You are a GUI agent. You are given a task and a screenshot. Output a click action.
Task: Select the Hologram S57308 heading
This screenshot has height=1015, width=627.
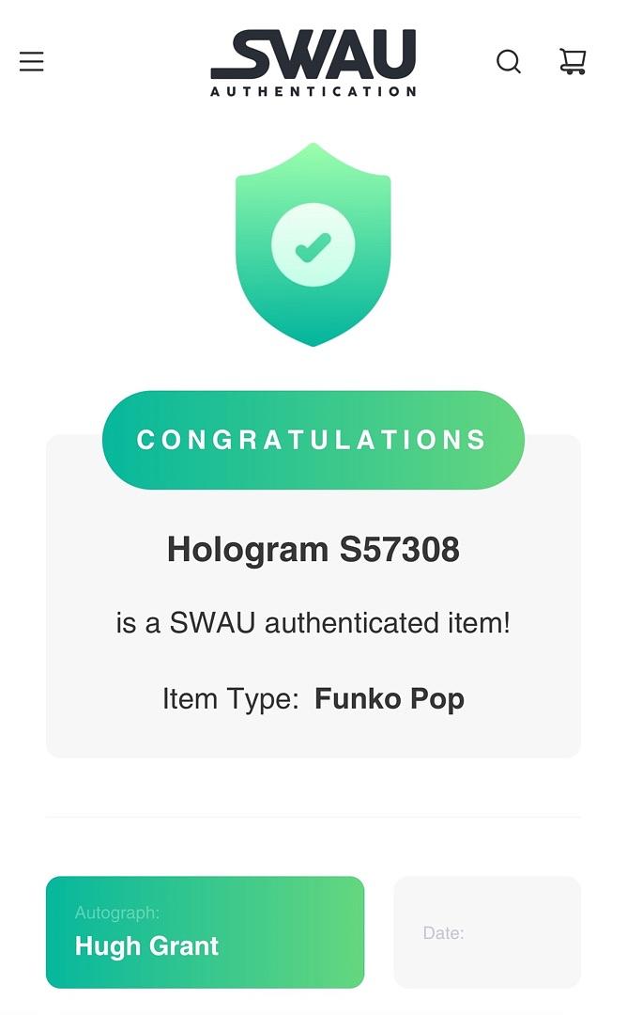coord(313,550)
